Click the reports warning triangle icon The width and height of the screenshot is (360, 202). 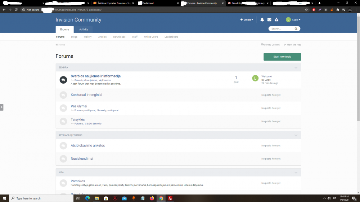[x=276, y=20]
